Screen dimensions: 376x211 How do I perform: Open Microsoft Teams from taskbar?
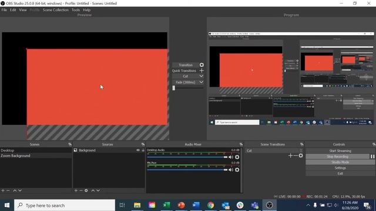point(254,205)
